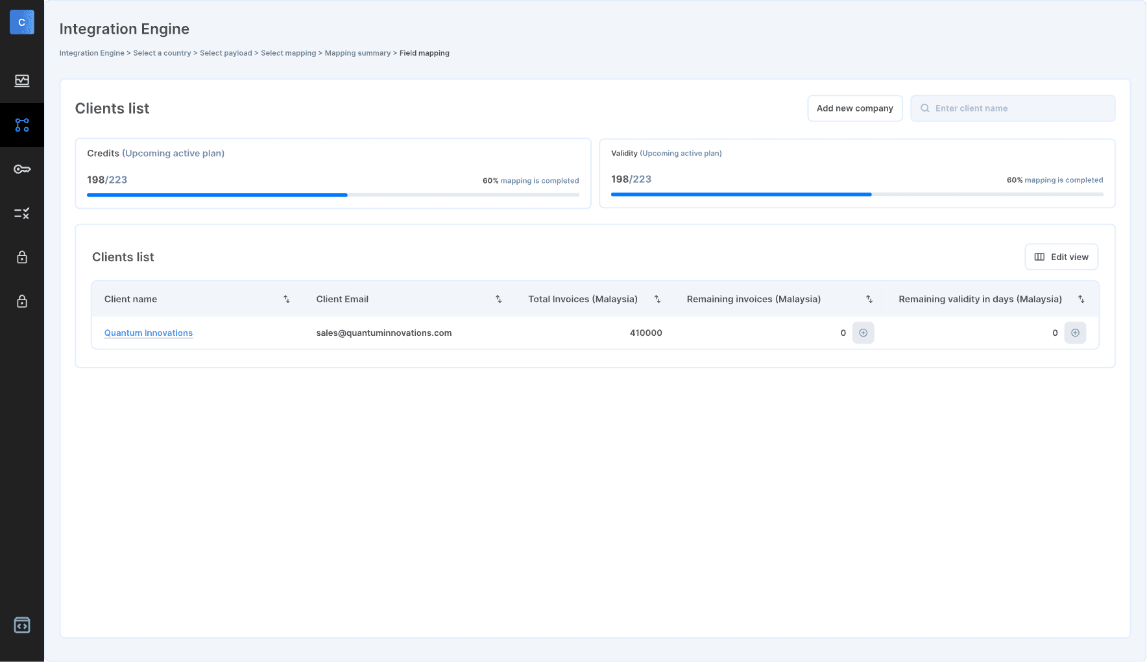Sort table by Client Email column

click(498, 299)
